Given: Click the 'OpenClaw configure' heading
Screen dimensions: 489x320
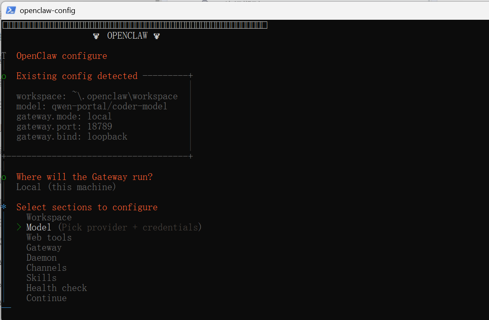Looking at the screenshot, I should pos(62,56).
